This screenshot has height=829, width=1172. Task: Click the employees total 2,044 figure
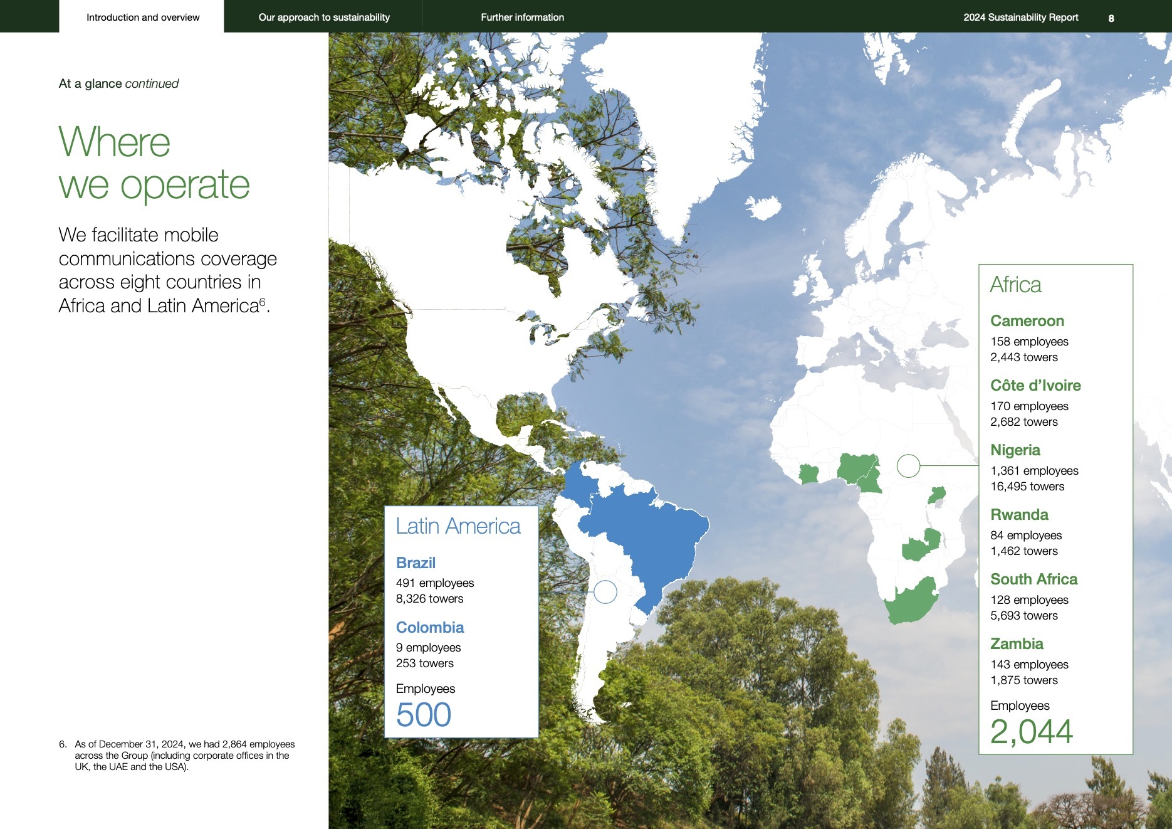[x=1032, y=731]
